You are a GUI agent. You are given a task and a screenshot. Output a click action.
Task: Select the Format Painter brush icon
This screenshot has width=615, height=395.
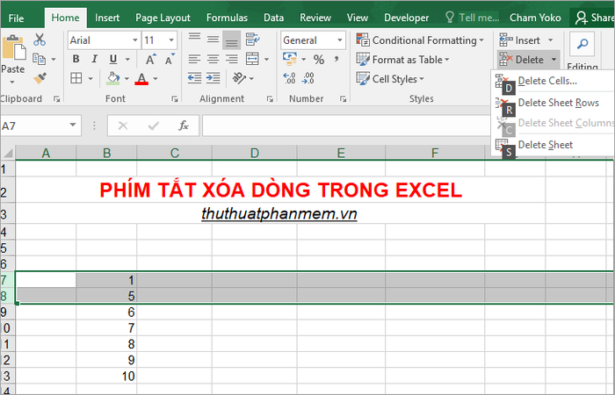click(x=40, y=78)
